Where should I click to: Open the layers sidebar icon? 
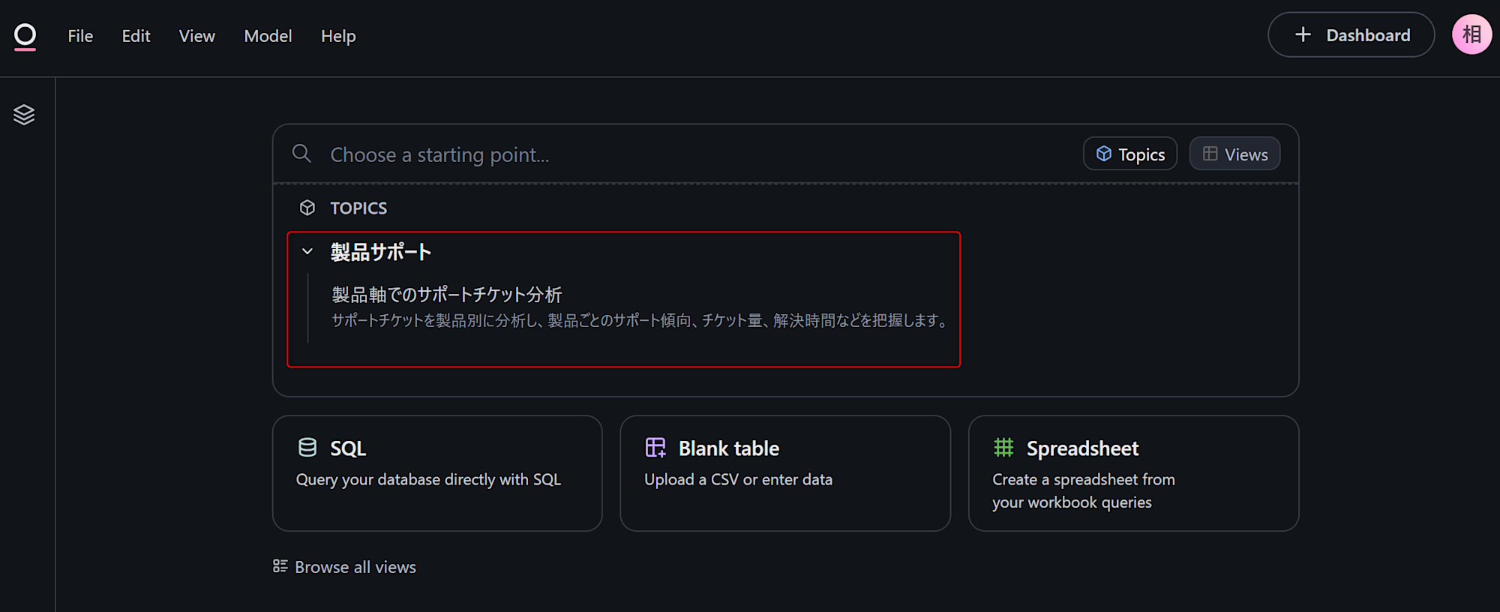(x=24, y=115)
